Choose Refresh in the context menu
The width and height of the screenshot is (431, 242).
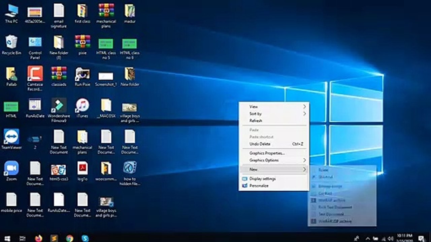pos(274,120)
